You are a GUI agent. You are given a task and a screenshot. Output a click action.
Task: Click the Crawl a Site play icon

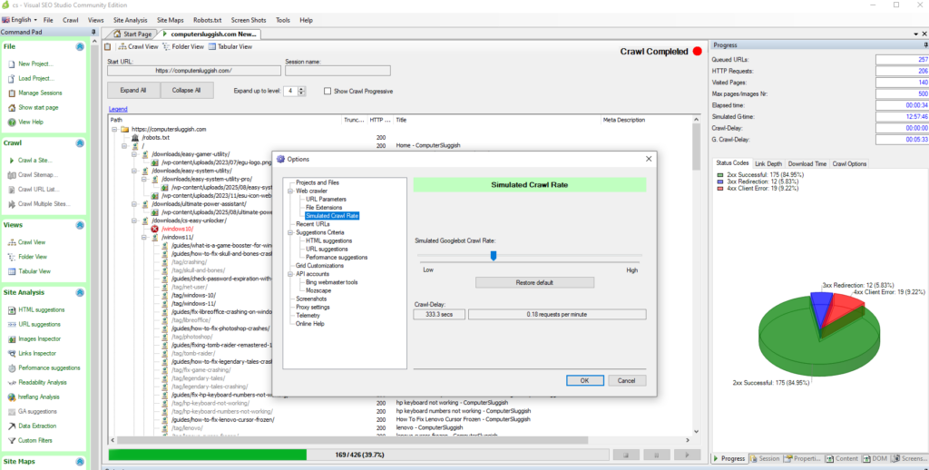coord(11,160)
